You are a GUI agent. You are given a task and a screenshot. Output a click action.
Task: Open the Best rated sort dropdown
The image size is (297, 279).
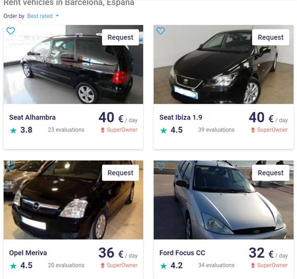(43, 16)
